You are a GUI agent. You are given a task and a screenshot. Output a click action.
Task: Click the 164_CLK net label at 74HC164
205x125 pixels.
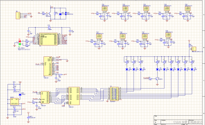tap(35, 99)
